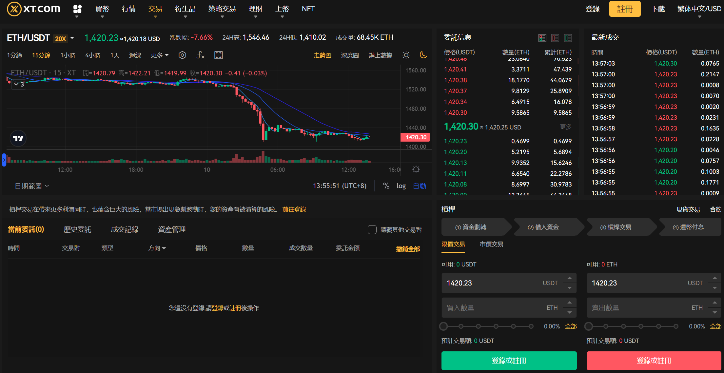Enter fullscreen chart mode icon

coord(218,55)
